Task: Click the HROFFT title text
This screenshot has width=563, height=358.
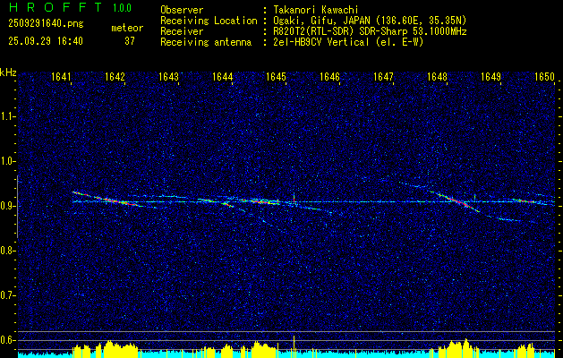Action: click(55, 7)
